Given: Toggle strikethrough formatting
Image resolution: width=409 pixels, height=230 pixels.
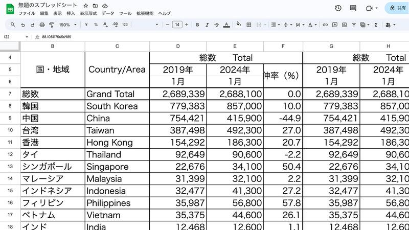Looking at the screenshot, I should [218, 25].
